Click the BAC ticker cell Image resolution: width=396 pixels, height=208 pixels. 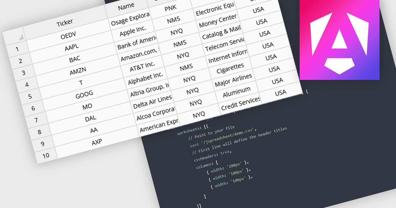click(x=75, y=59)
